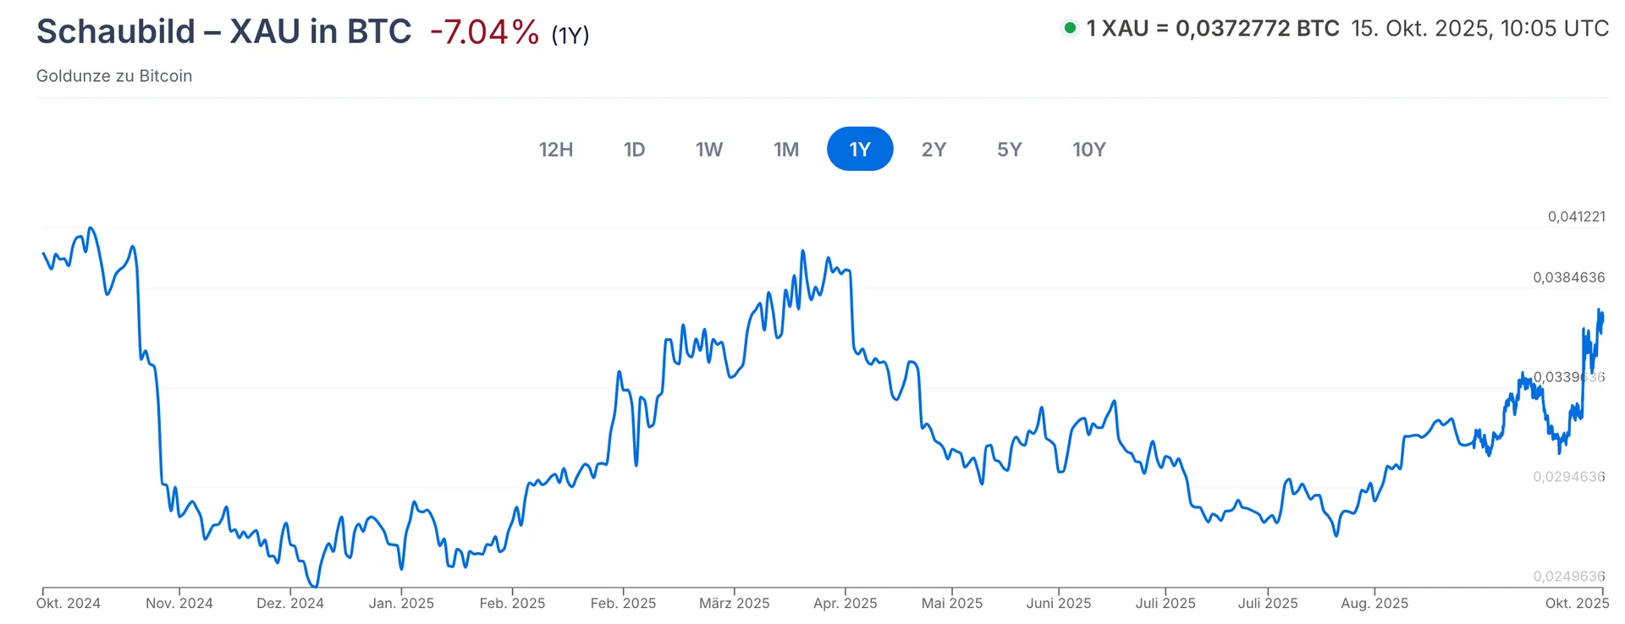1625x624 pixels.
Task: Click the 'Goldunze zu Bitcoin' subtitle
Action: [x=114, y=76]
